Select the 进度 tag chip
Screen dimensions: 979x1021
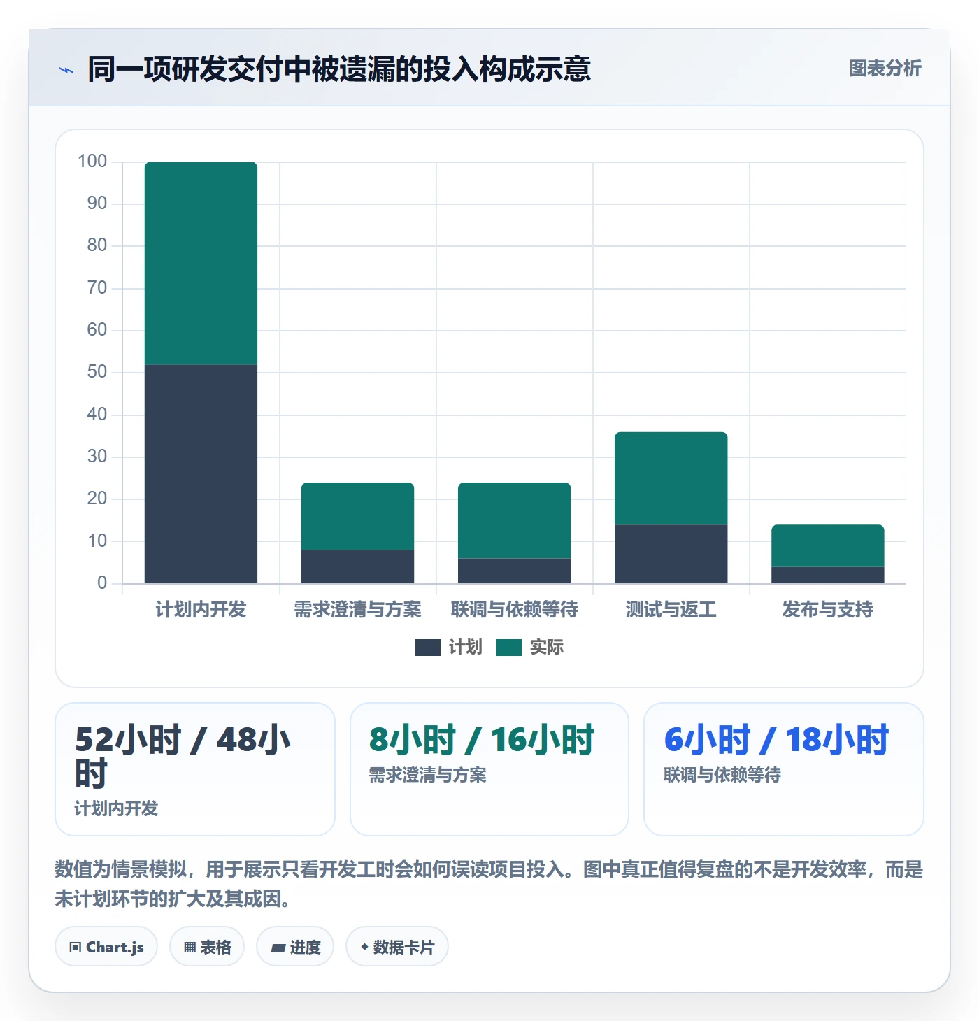point(295,947)
